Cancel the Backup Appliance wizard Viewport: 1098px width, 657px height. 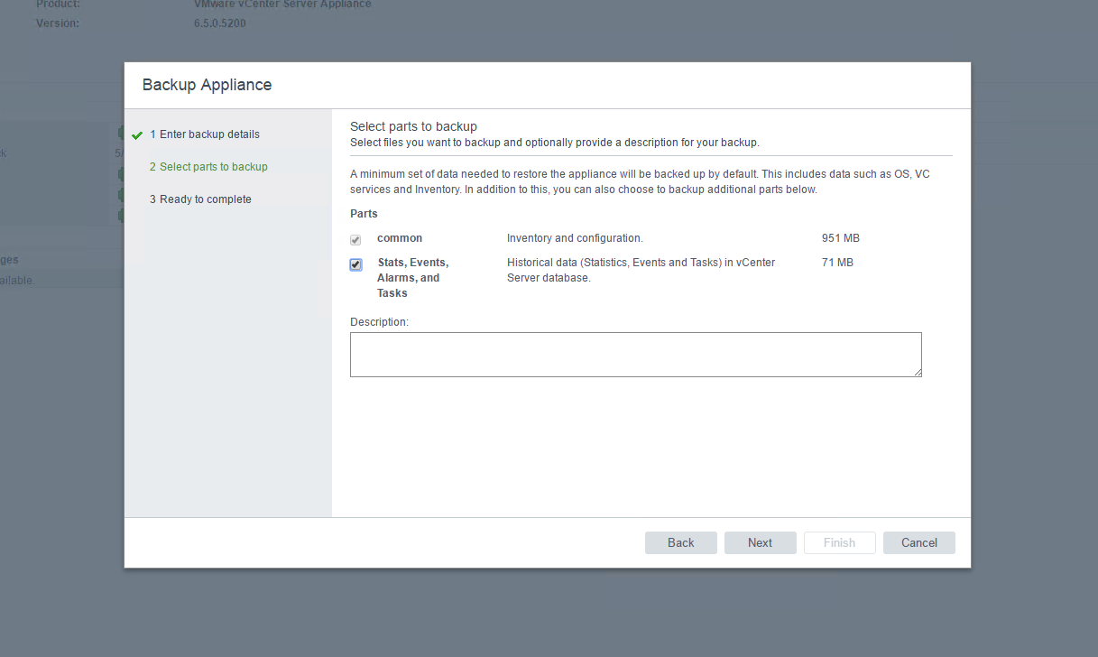(919, 542)
